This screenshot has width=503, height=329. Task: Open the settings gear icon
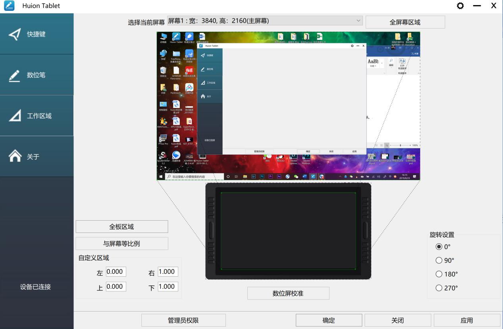(460, 6)
